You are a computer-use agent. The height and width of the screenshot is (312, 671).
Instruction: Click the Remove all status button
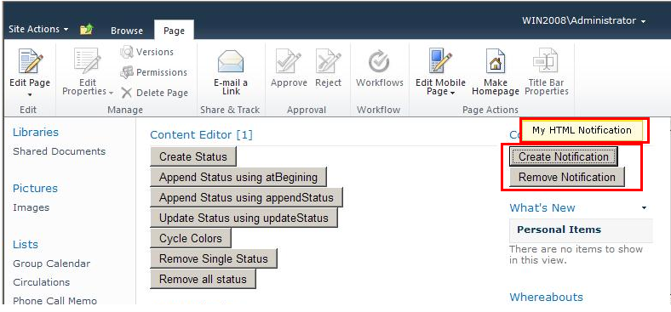pyautogui.click(x=203, y=279)
